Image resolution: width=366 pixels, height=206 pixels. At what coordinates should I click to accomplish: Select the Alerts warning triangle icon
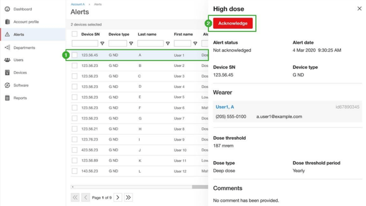pyautogui.click(x=7, y=35)
